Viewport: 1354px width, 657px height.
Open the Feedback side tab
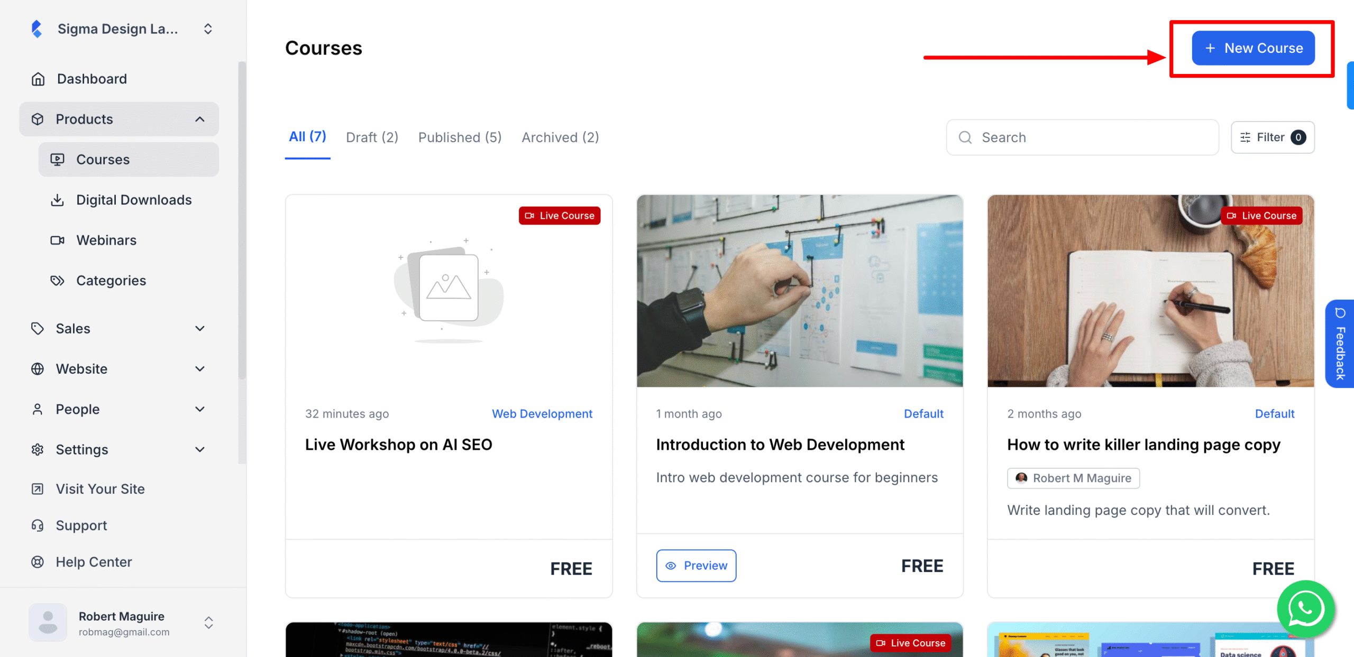point(1339,344)
